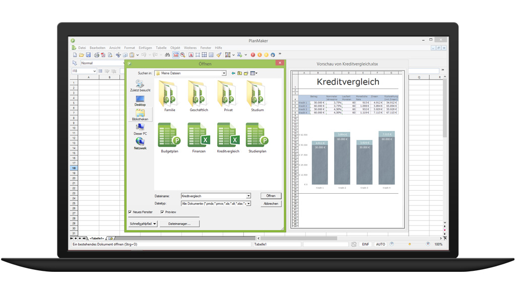Viewport: 516px width, 302px height.
Task: Click the Insert text frame A icon
Action: coord(191,55)
